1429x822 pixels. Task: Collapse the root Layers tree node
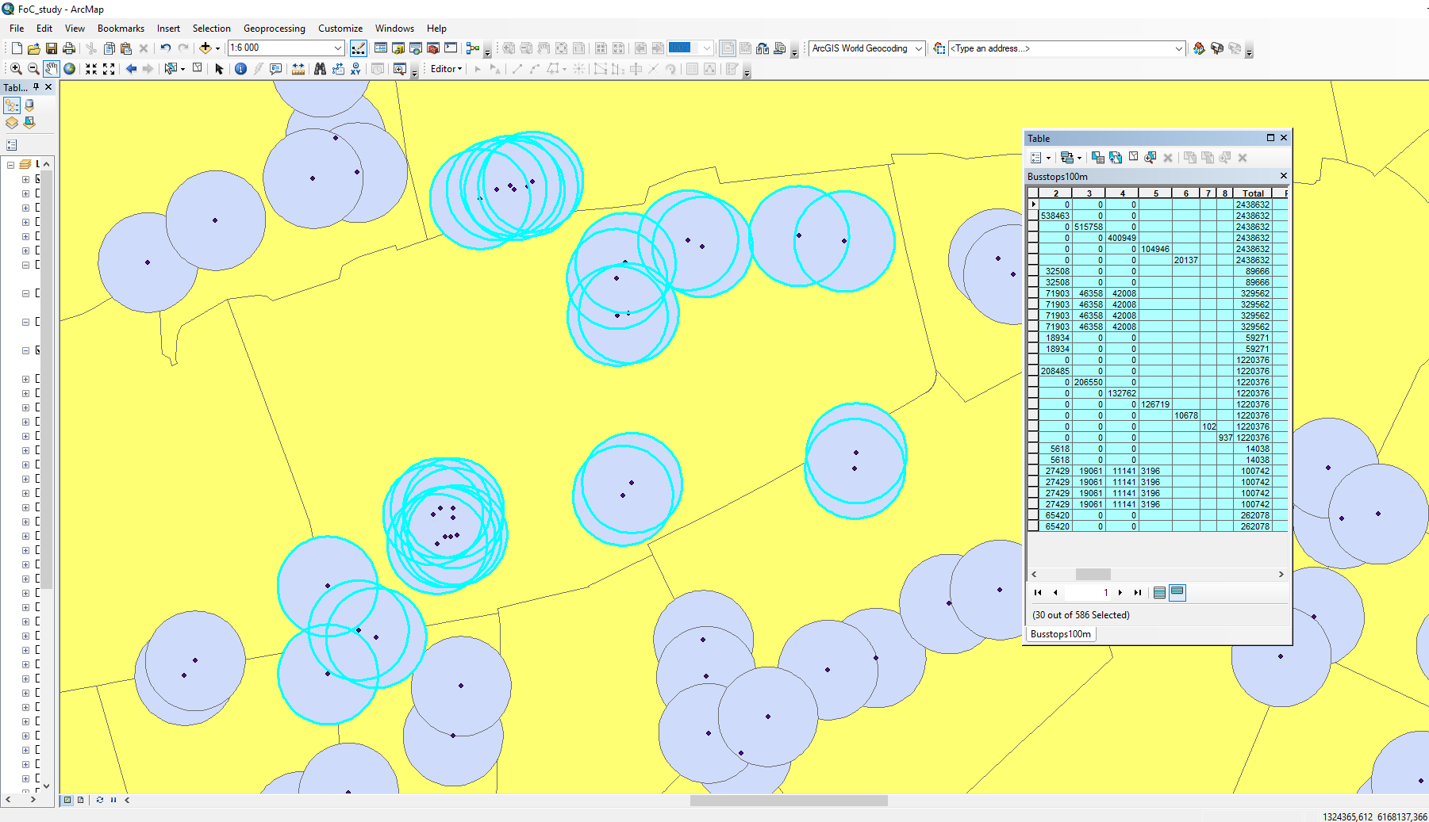tap(11, 164)
